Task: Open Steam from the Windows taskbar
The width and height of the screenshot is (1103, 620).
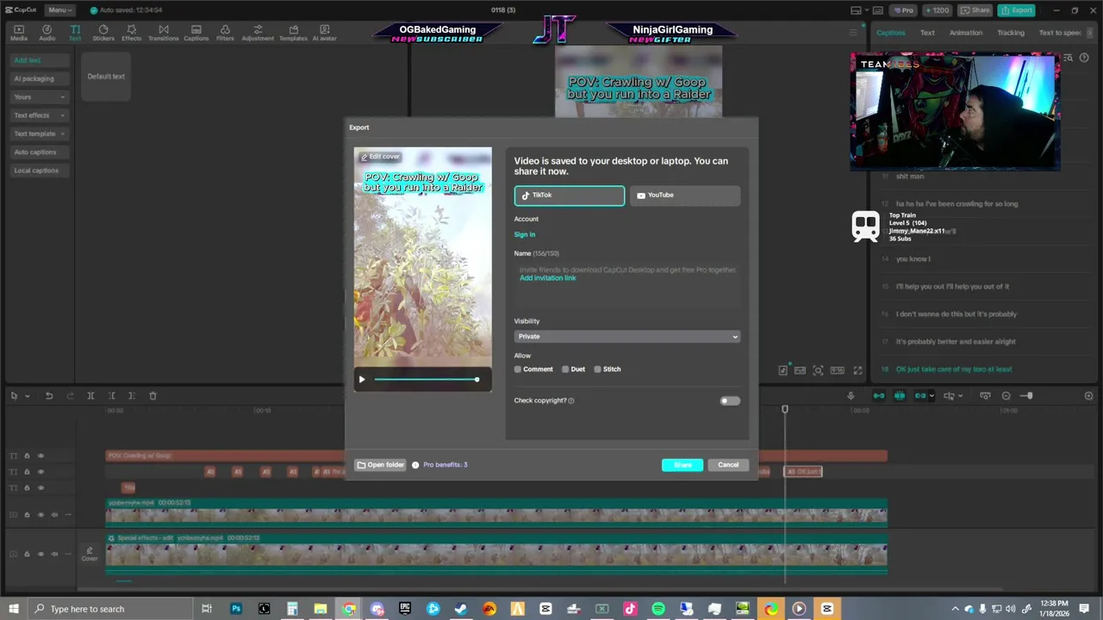Action: tap(461, 609)
